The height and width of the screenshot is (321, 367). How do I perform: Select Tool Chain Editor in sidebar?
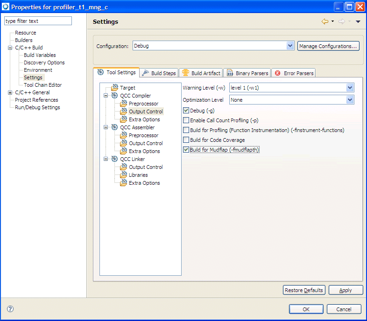42,85
